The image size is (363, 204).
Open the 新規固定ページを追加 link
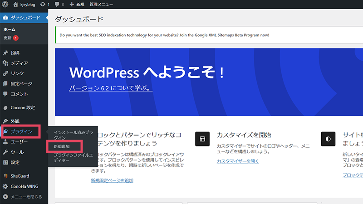click(x=112, y=180)
